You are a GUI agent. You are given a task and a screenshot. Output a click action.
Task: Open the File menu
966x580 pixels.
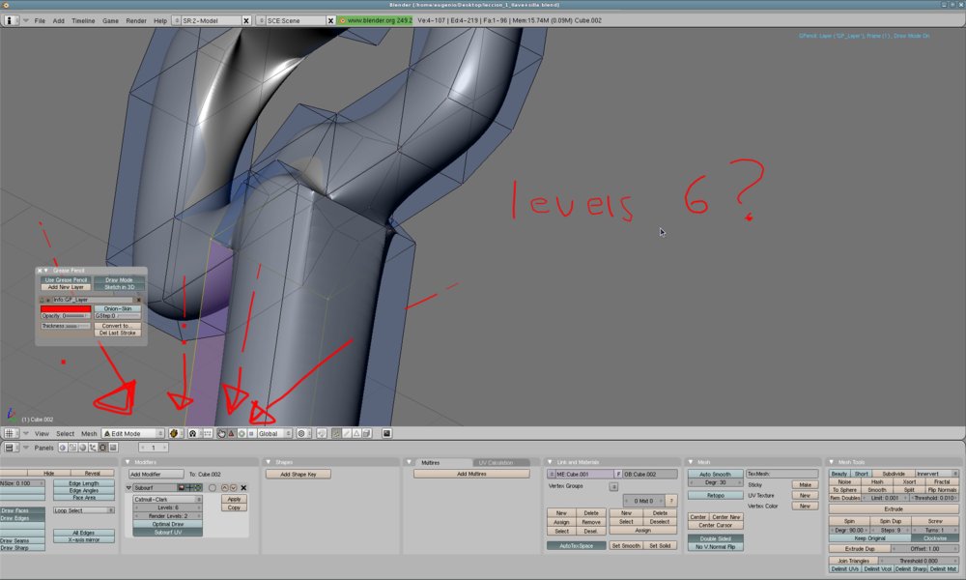pyautogui.click(x=40, y=20)
